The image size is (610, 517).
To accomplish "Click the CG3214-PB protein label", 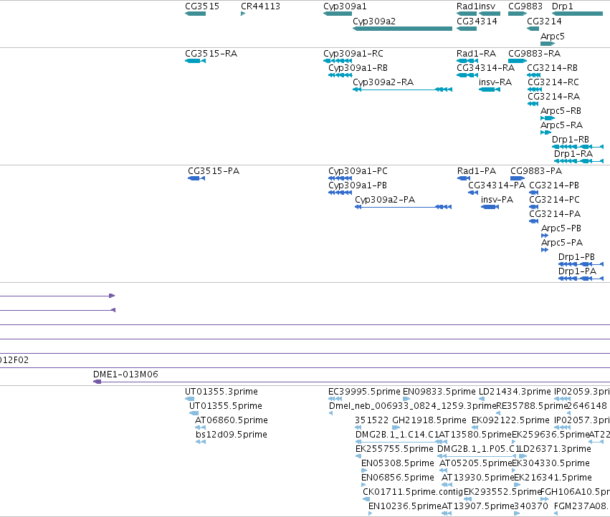I will [x=554, y=185].
